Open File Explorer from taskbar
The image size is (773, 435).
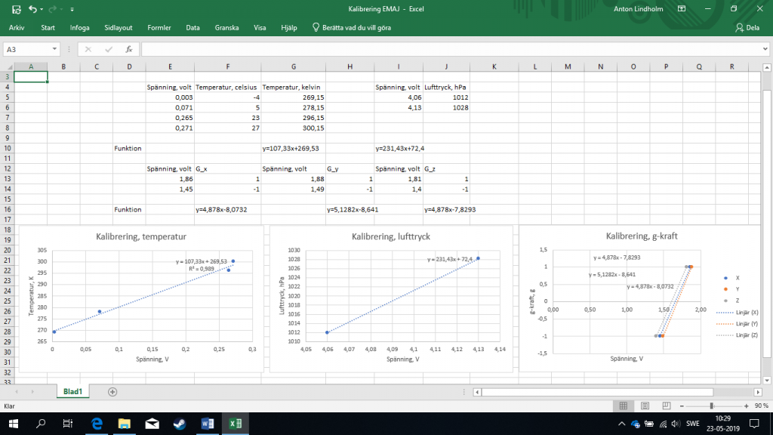(125, 424)
